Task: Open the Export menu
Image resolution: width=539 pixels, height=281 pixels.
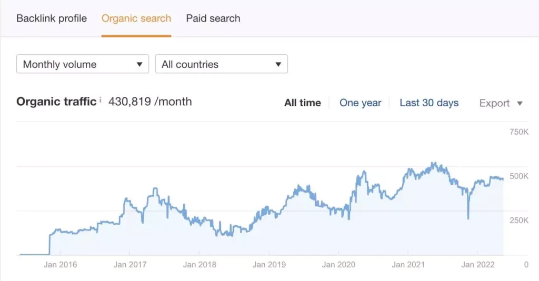Action: 501,103
